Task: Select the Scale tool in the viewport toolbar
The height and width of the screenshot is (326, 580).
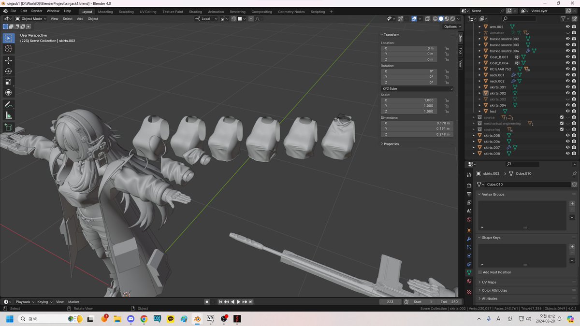Action: pos(8,82)
